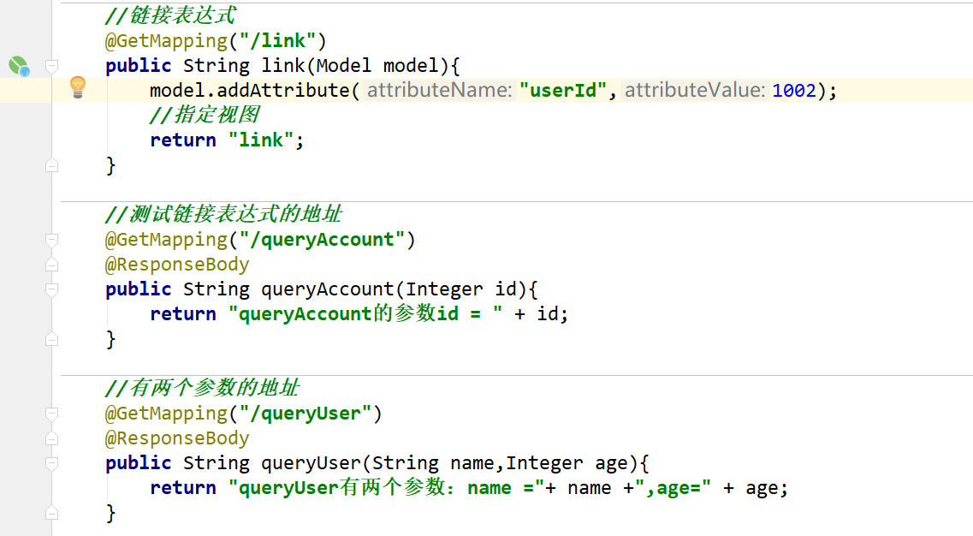Image resolution: width=973 pixels, height=536 pixels.
Task: Click the 1002 attribute value literal
Action: [795, 89]
